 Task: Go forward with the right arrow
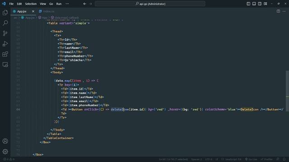tap(90, 4)
